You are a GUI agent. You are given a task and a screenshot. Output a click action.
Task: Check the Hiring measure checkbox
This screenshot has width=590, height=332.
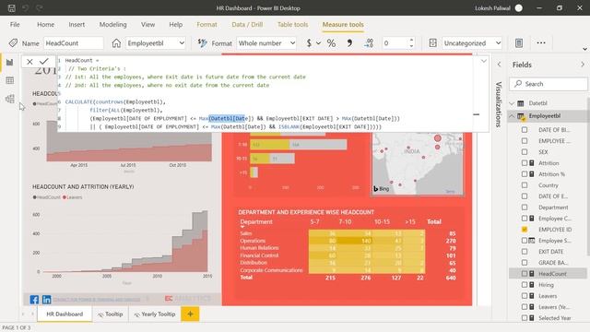pyautogui.click(x=525, y=285)
